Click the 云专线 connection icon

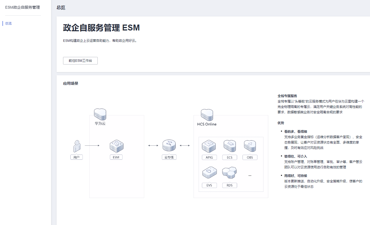pyautogui.click(x=169, y=146)
